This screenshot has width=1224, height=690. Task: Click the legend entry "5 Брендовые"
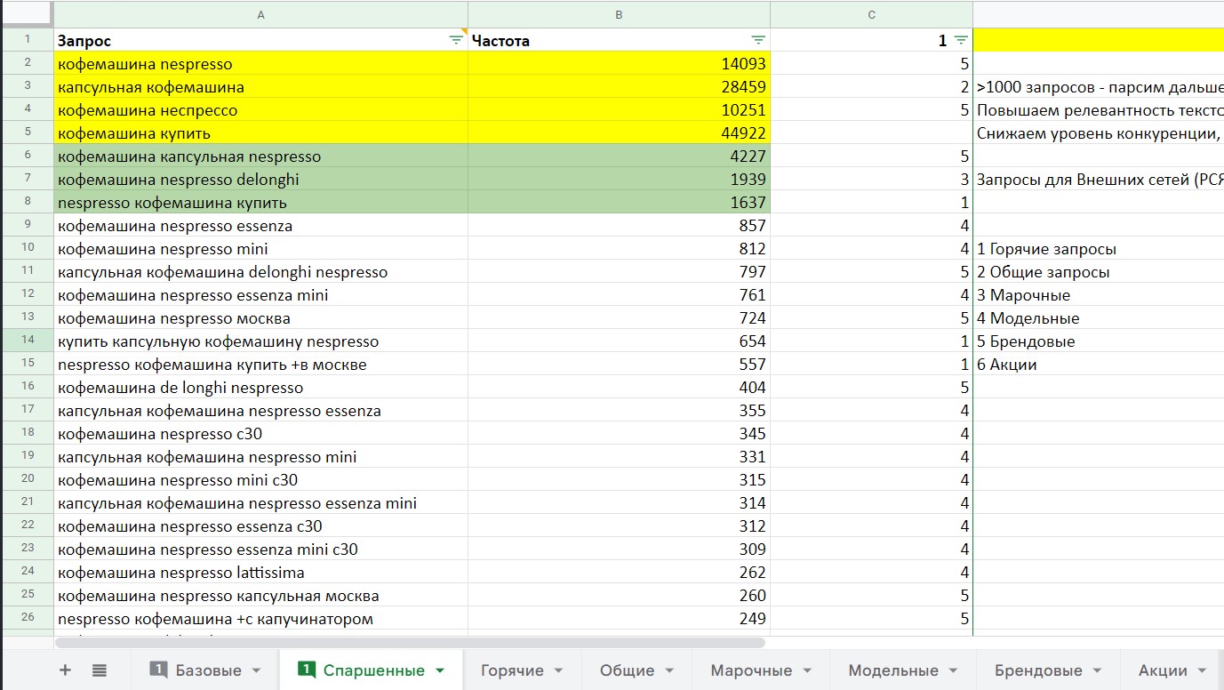pos(1026,341)
